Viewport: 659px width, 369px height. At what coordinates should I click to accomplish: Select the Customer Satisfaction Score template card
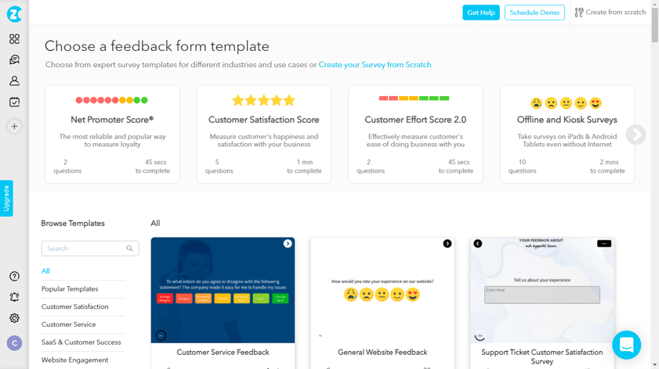pyautogui.click(x=263, y=134)
